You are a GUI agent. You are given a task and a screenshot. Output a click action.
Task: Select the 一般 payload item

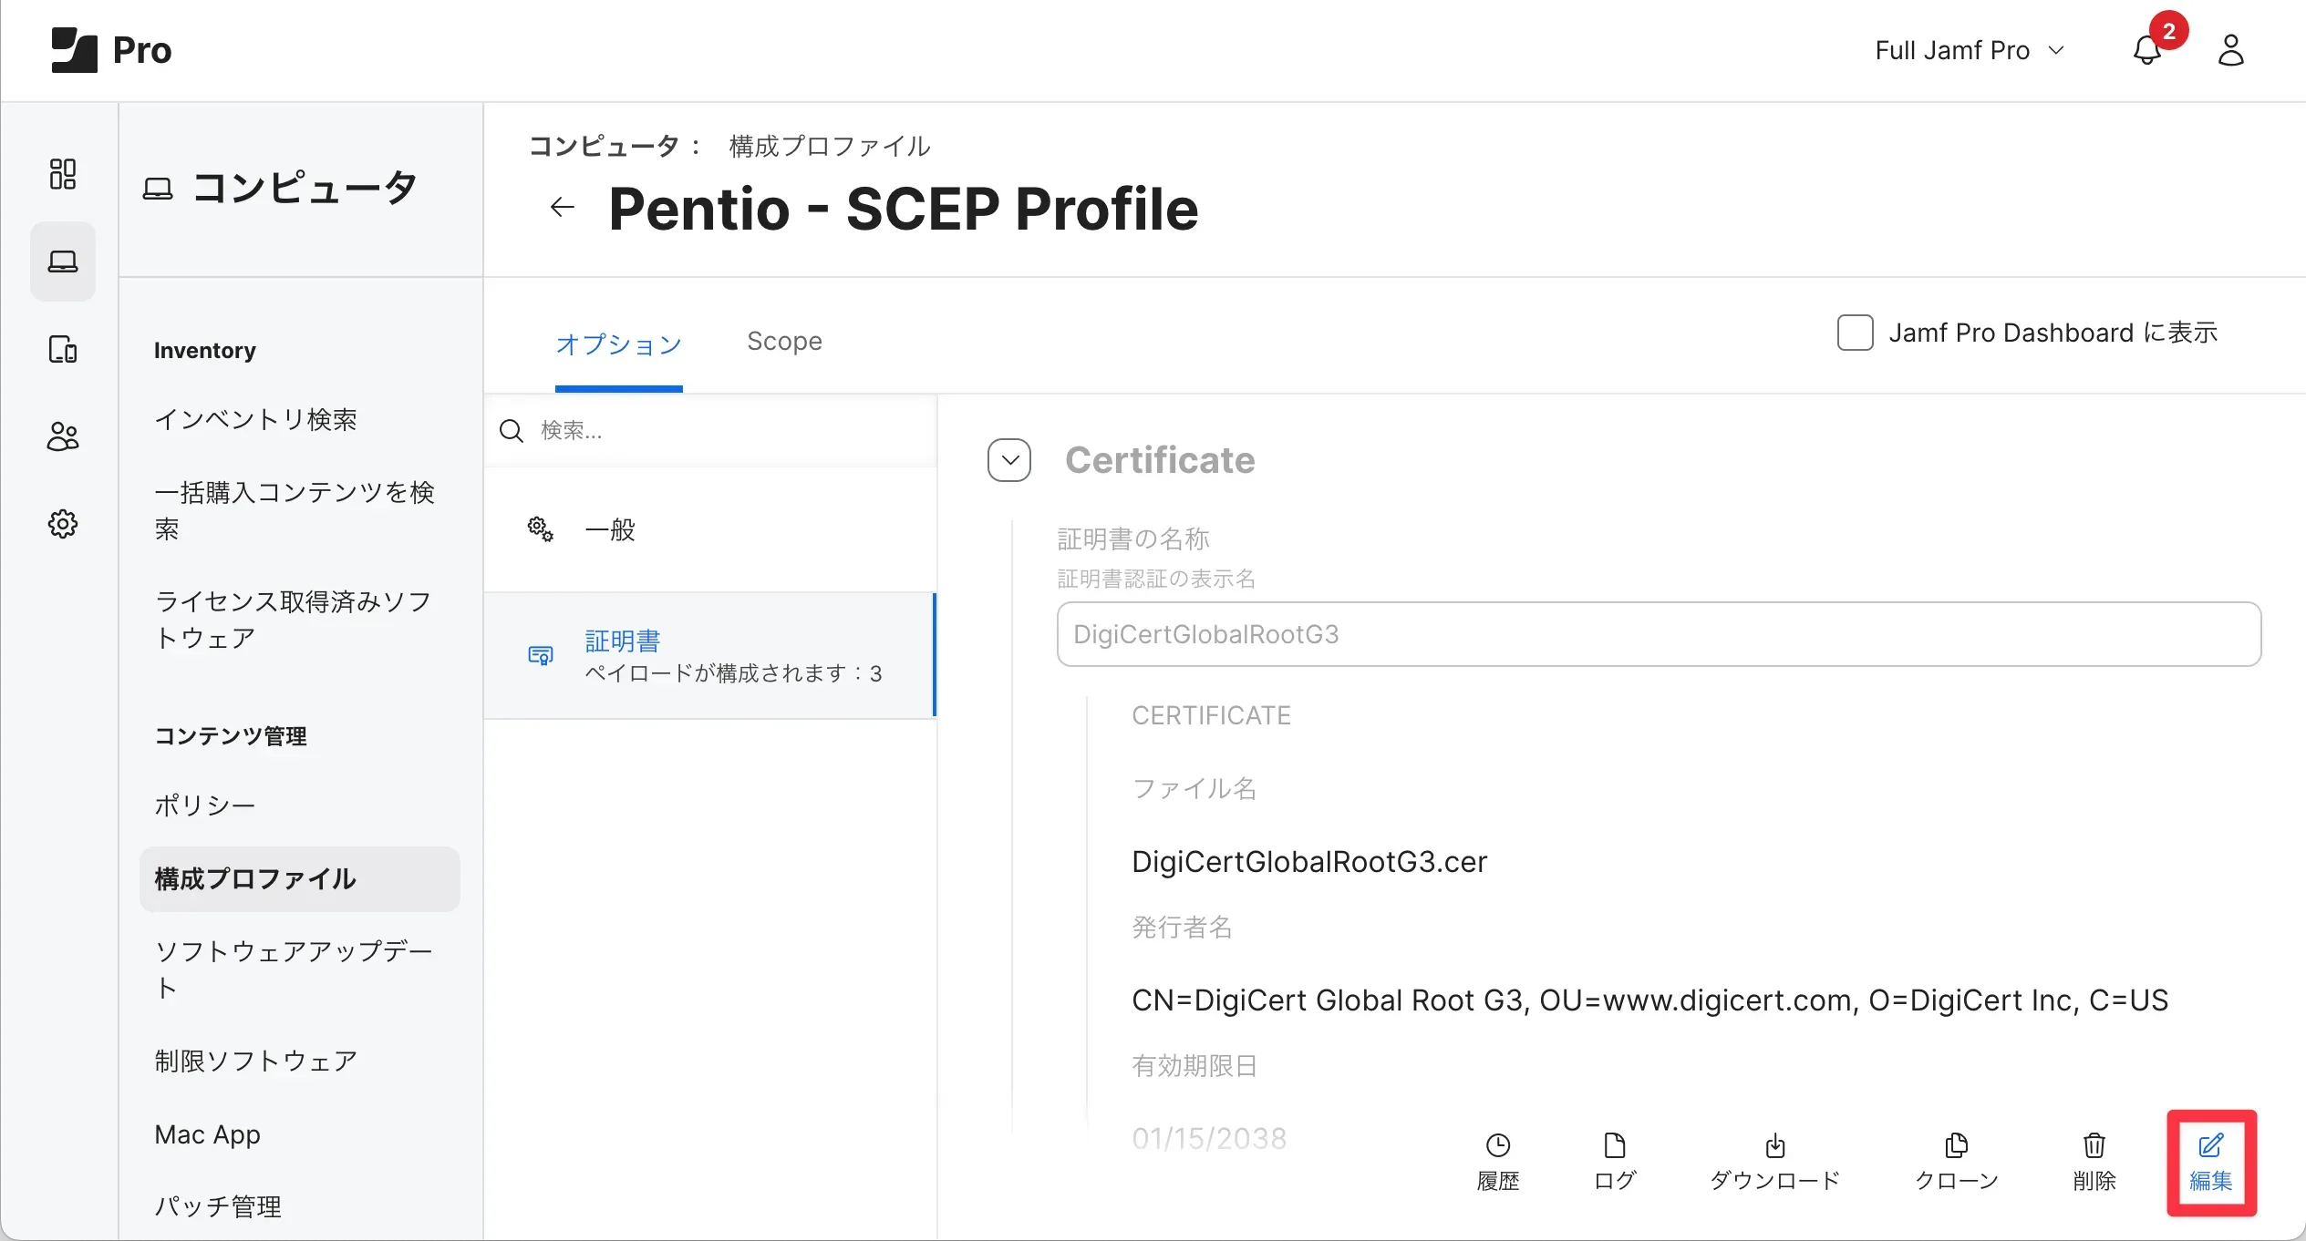[x=611, y=529]
